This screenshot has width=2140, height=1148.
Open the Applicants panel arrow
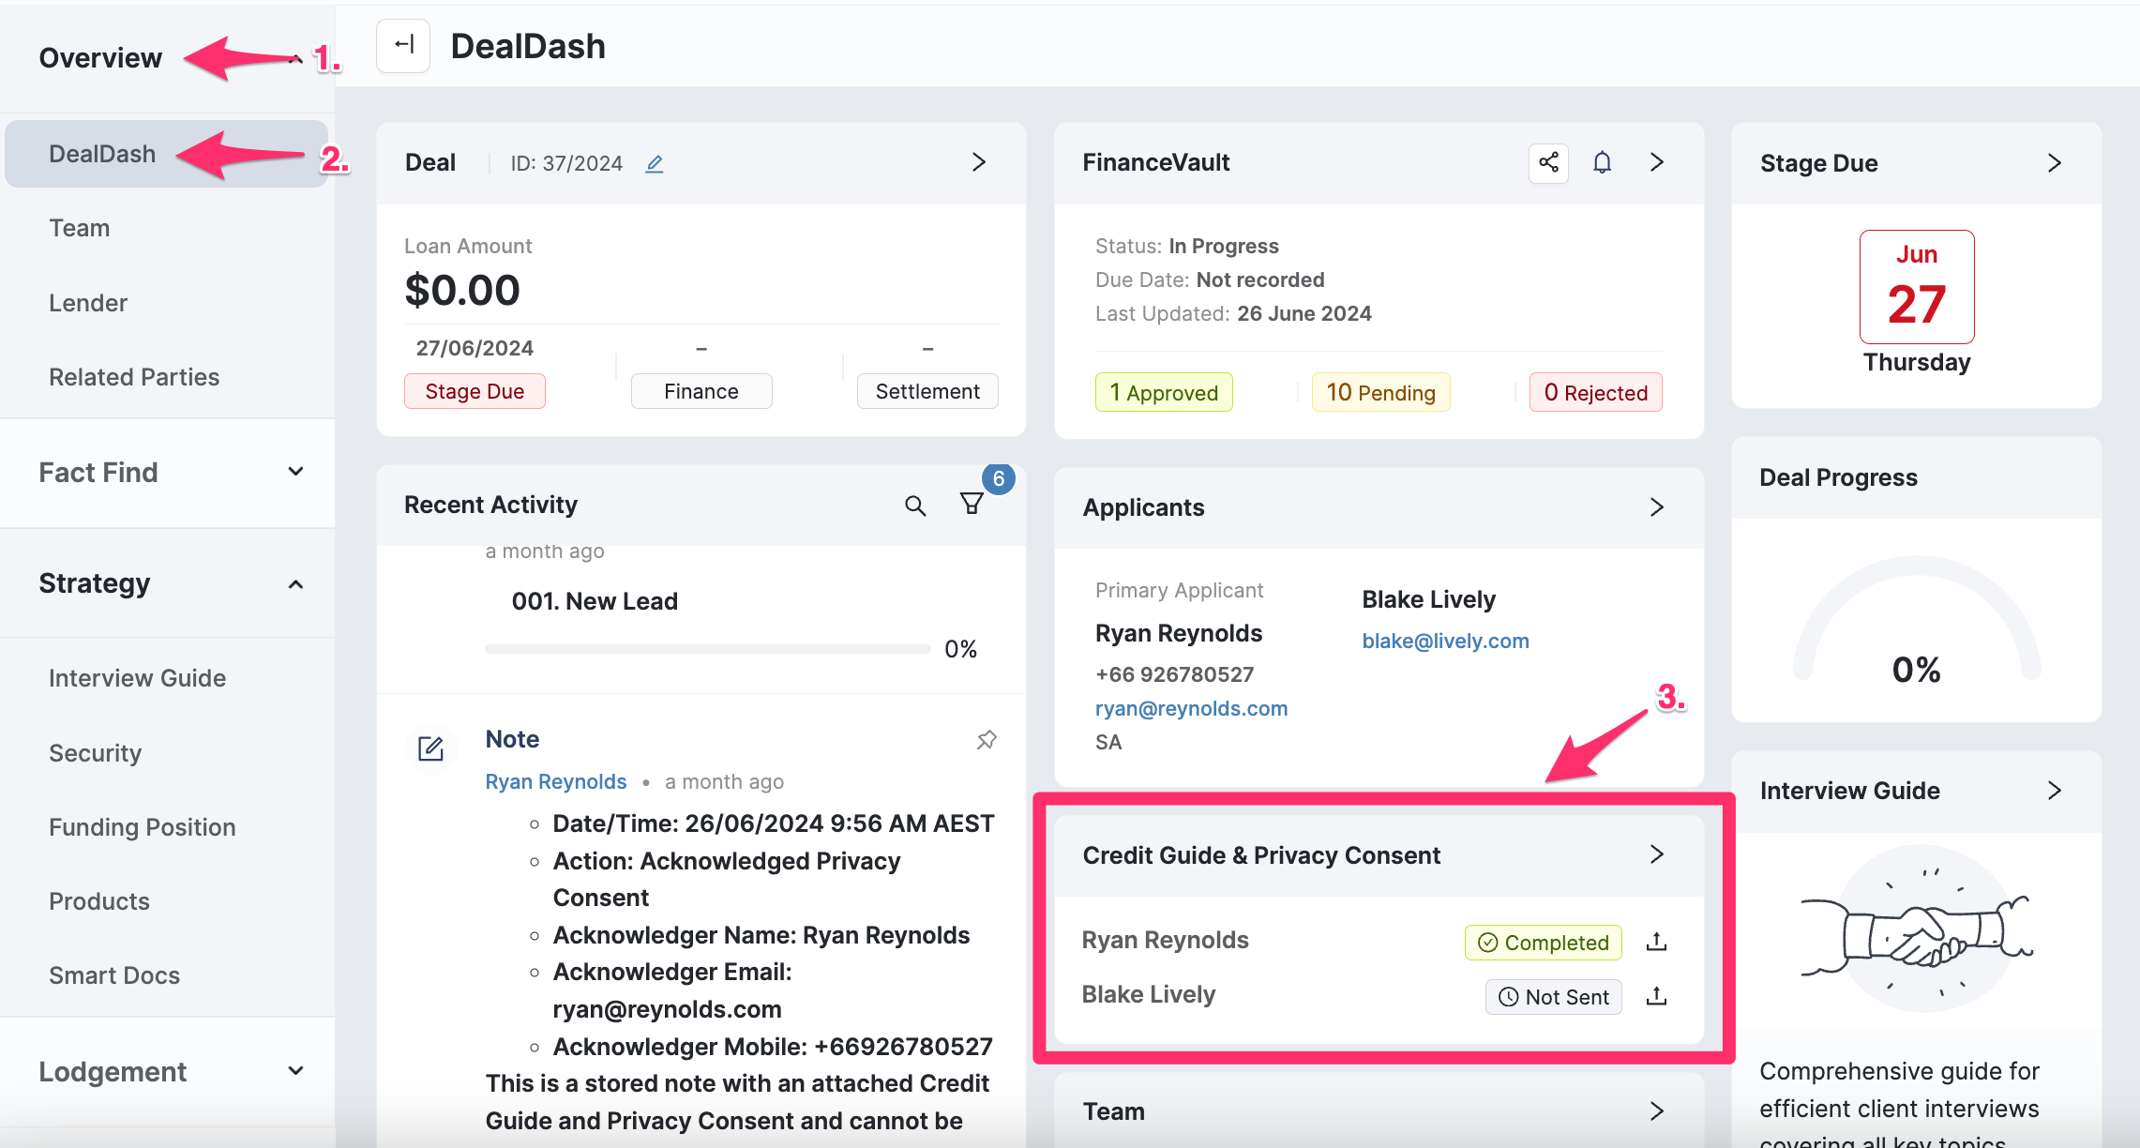point(1656,507)
